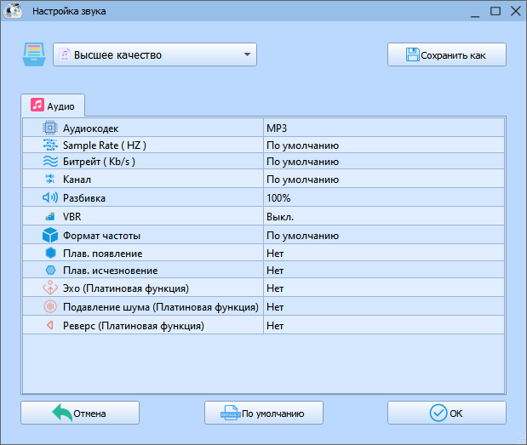527x445 pixels.
Task: Click the pink music note tab icon
Action: pos(37,105)
